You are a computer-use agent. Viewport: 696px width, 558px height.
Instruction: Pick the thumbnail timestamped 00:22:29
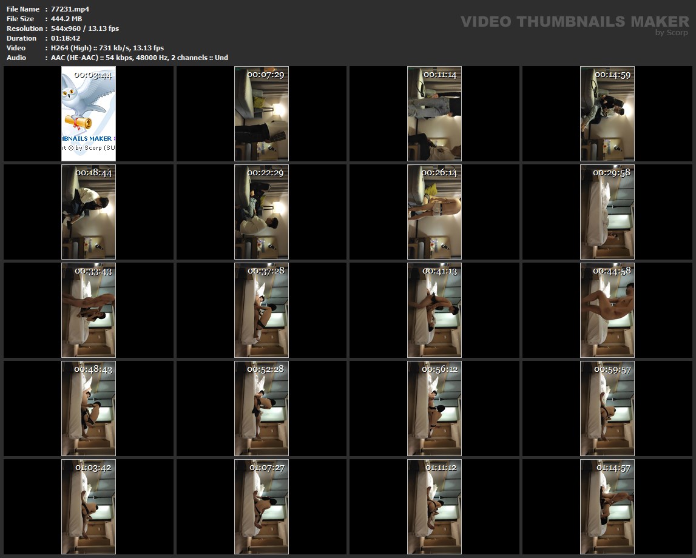click(x=262, y=212)
